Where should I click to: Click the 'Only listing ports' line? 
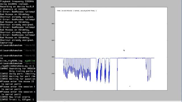pyautogui.click(x=22, y=71)
